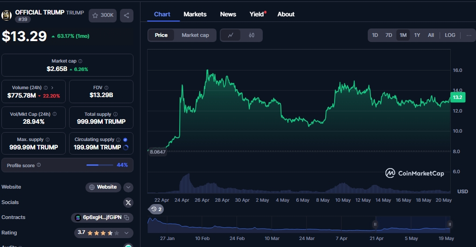This screenshot has height=247, width=476.
Task: Open the News tab
Action: click(228, 14)
